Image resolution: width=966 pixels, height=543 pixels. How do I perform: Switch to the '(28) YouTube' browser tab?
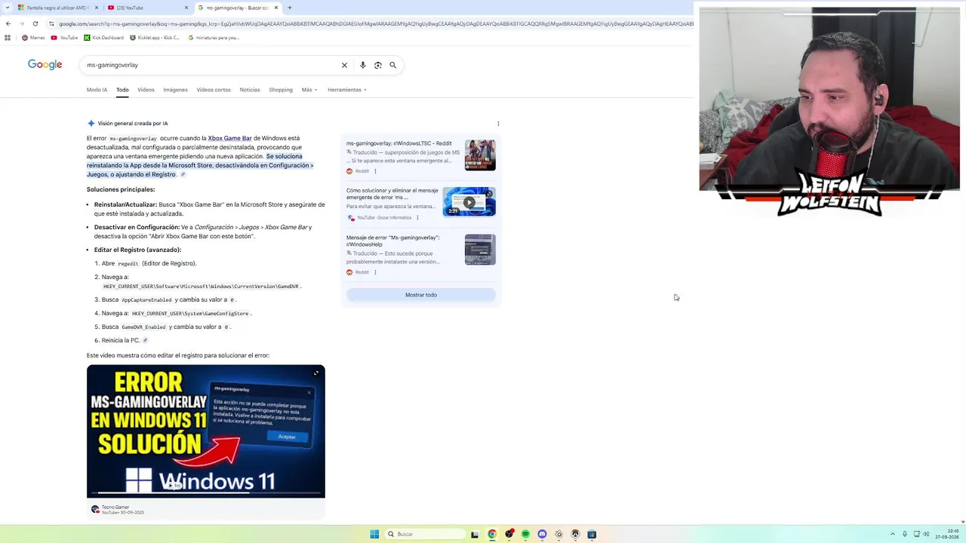[x=148, y=8]
